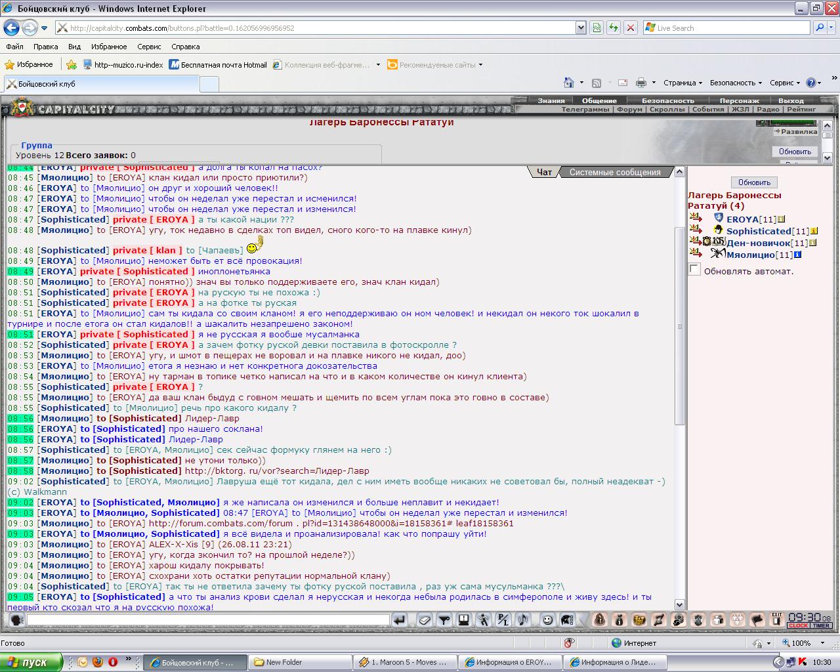840x672 pixels.
Task: Expand the address bar URL dropdown
Action: point(581,28)
